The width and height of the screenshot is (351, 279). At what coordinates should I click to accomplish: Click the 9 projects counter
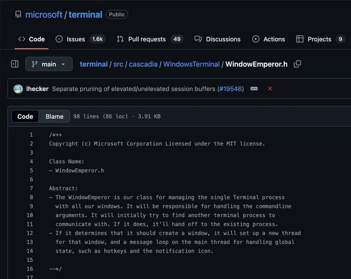tap(340, 39)
